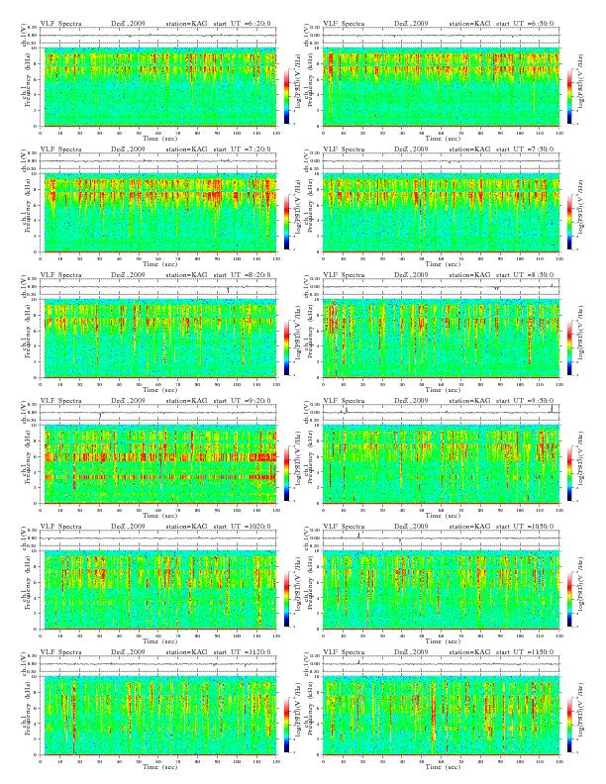The width and height of the screenshot is (606, 784).
Task: Click the ch.1 (V) waveform strip above the 7:50:0 spectrogram
Action: [441, 161]
